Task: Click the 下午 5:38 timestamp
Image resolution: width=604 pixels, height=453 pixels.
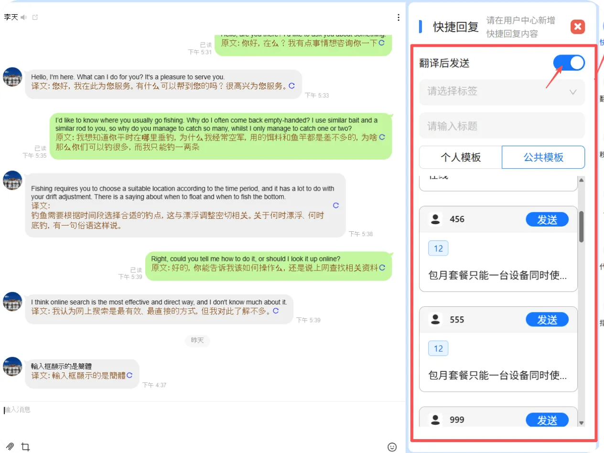Action: [x=361, y=234]
